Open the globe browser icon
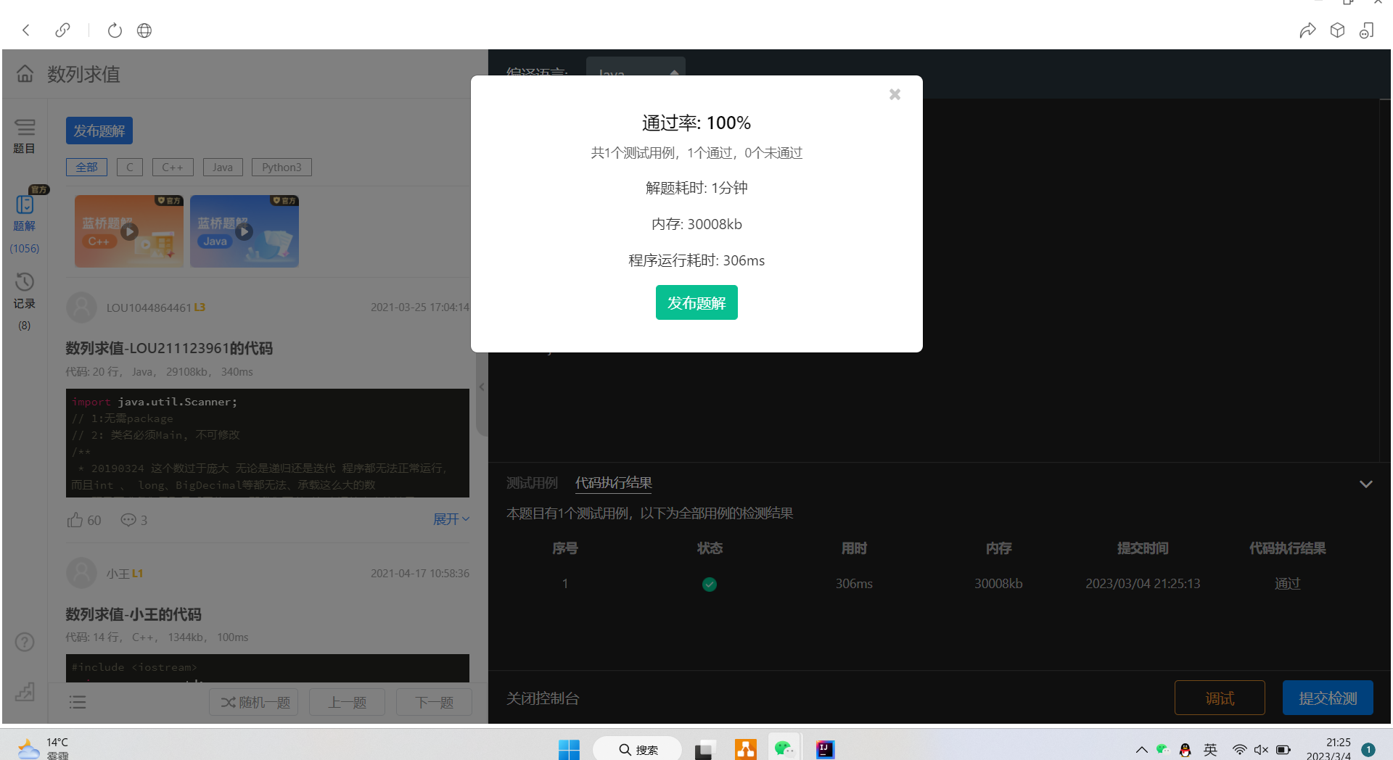Screen dimensions: 1393x760 coord(144,30)
